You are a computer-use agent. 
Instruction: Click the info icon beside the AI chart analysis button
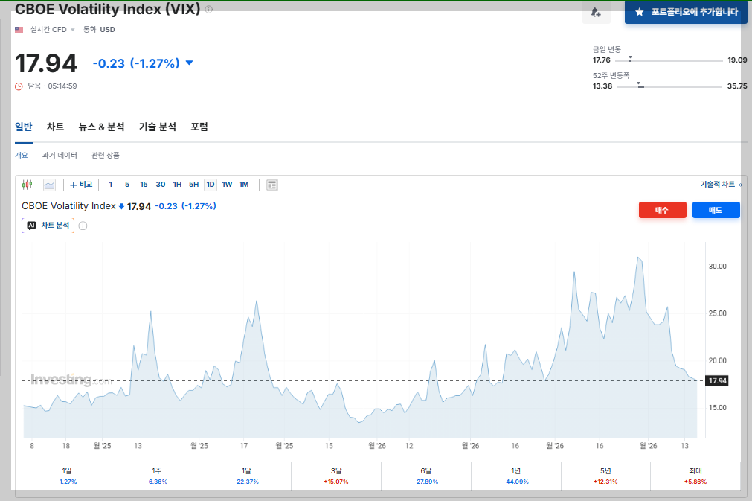point(83,226)
